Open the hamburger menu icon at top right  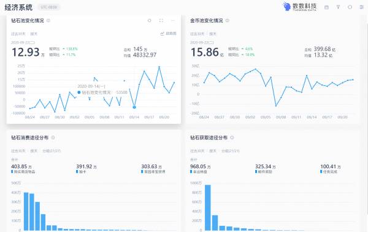[x=361, y=7]
